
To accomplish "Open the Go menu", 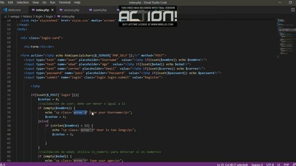I will [x=44, y=2].
